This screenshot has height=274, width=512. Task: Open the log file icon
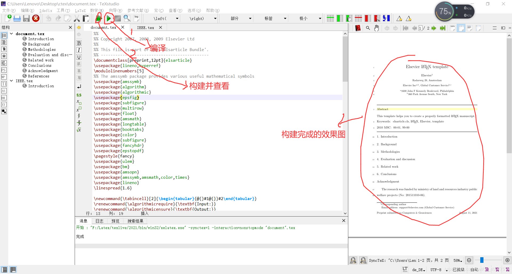tap(137, 18)
